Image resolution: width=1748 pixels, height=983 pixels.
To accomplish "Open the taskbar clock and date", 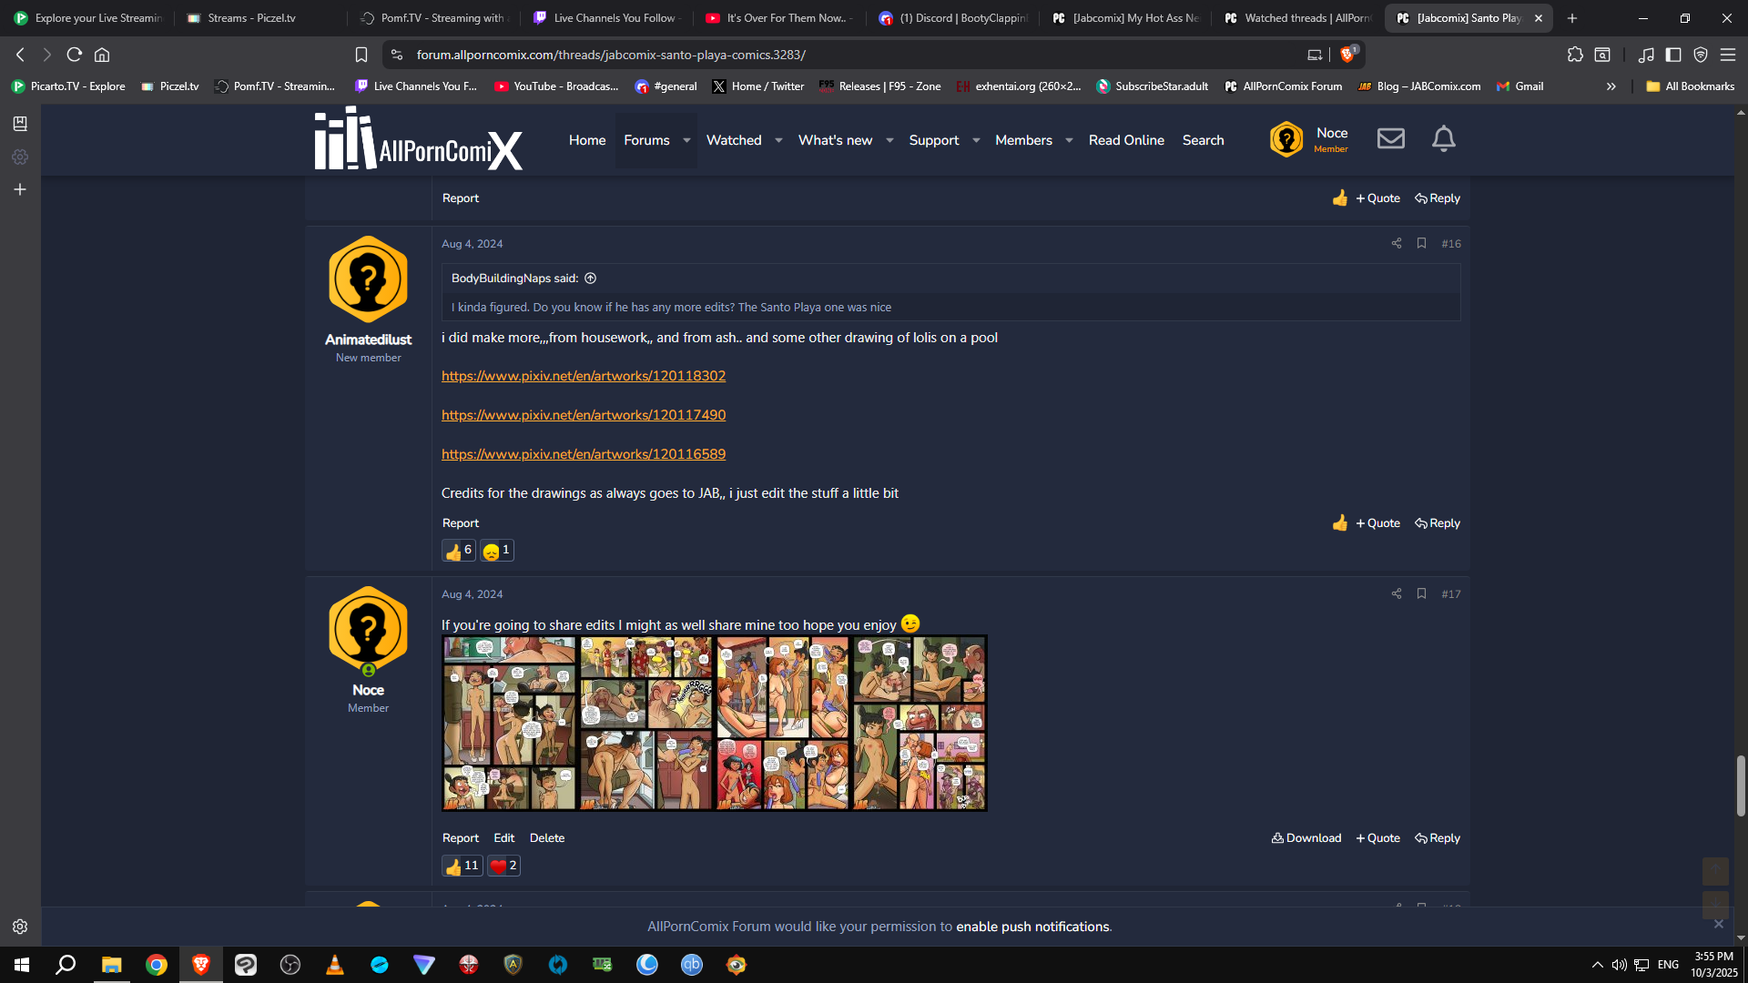I will [x=1714, y=965].
